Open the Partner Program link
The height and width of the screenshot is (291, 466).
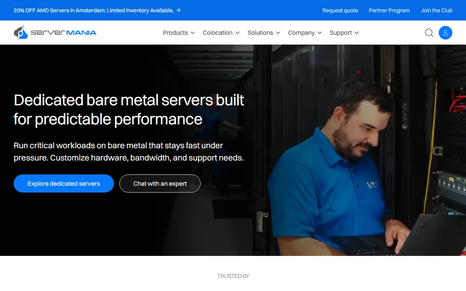click(x=389, y=11)
